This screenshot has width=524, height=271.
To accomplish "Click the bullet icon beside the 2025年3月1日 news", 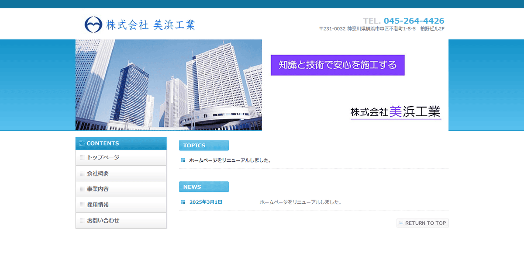I will click(x=182, y=202).
